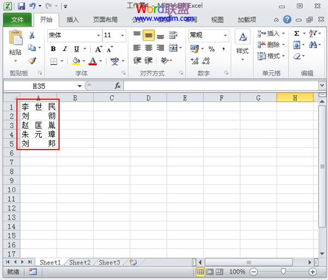Open the Paste options arrow under 粘贴
The height and width of the screenshot is (280, 328).
tap(15, 61)
